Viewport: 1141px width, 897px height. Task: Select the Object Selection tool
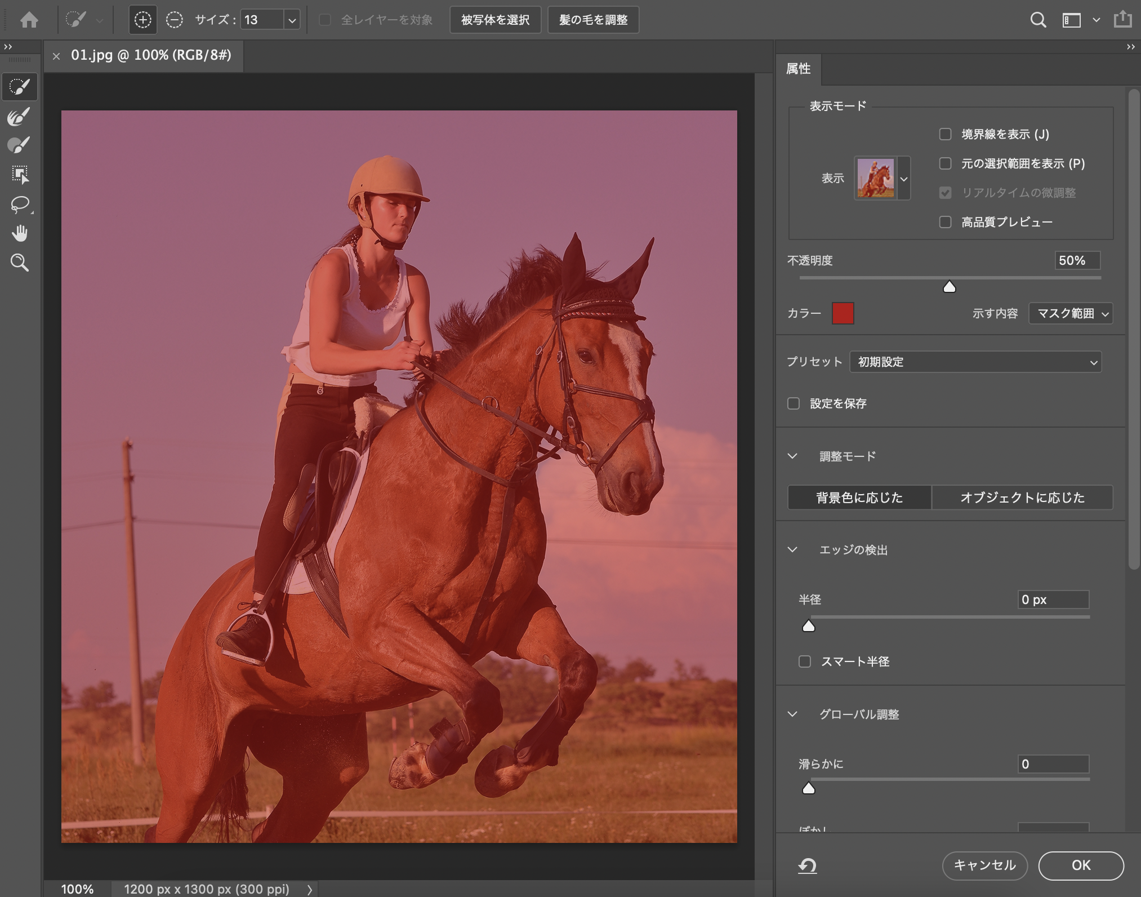(x=20, y=175)
